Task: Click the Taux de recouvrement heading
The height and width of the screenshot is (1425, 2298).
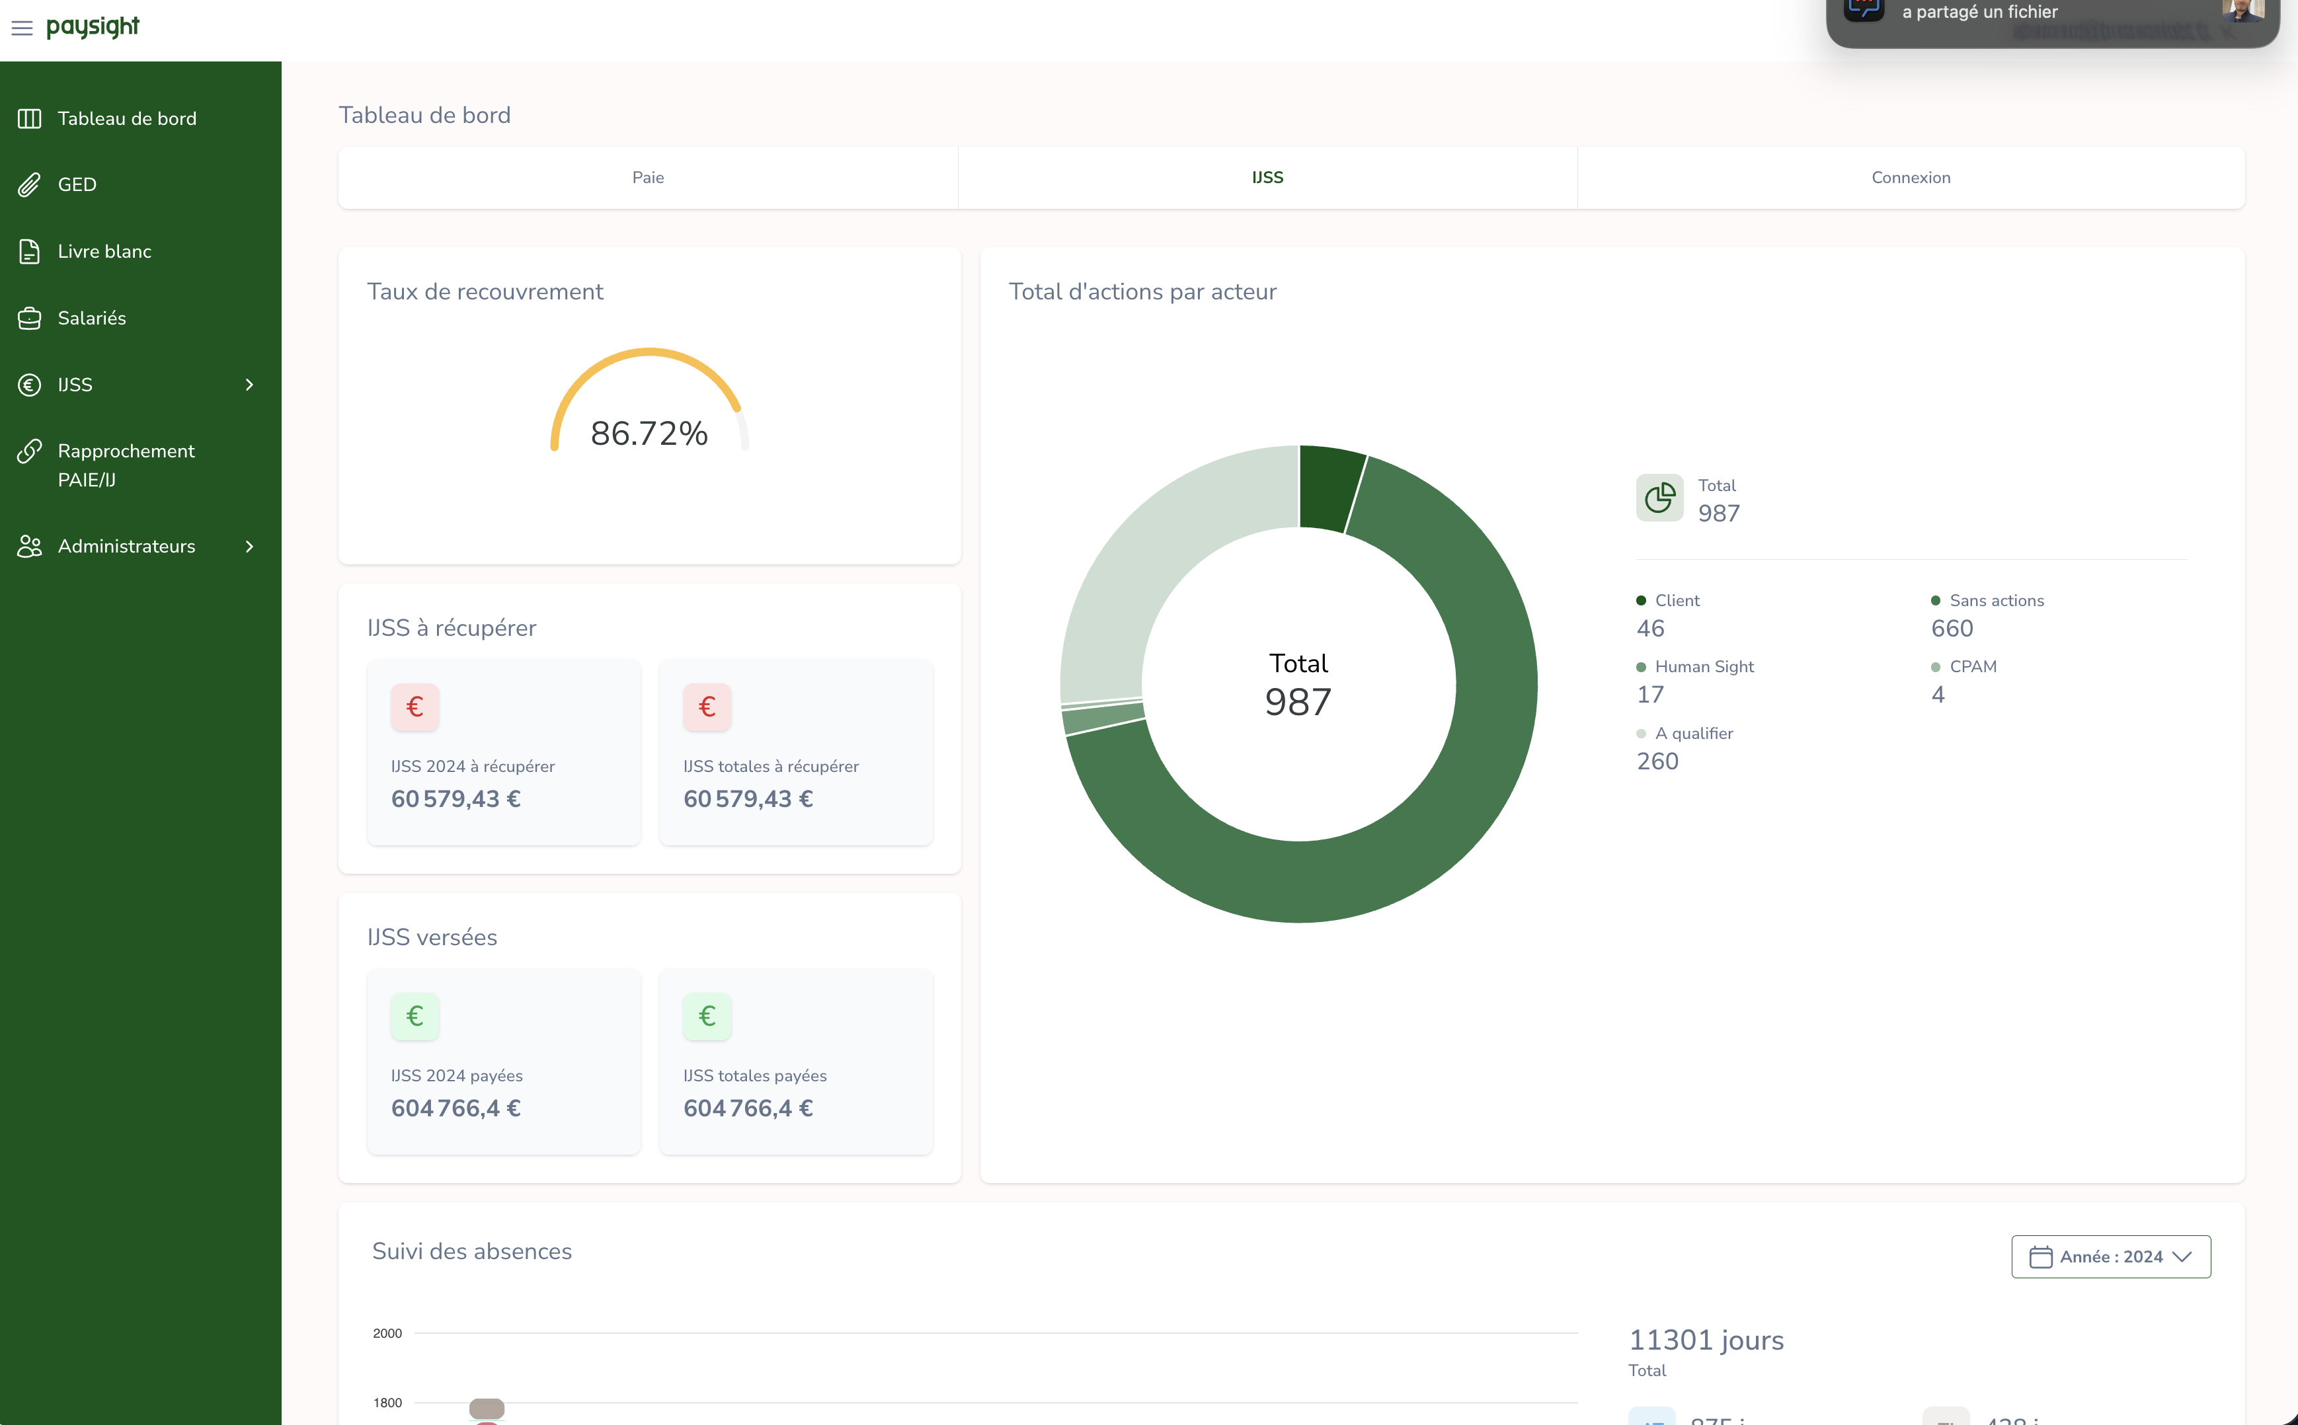Action: tap(485, 292)
